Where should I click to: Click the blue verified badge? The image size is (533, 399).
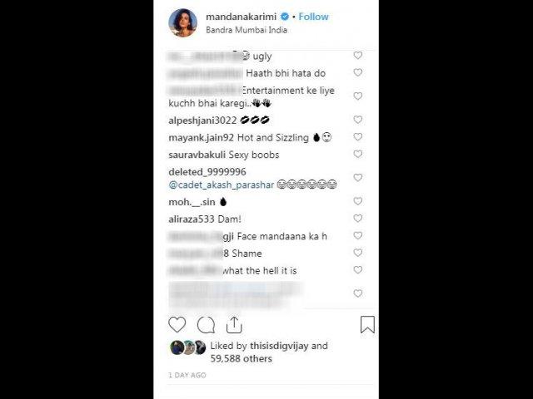[285, 17]
